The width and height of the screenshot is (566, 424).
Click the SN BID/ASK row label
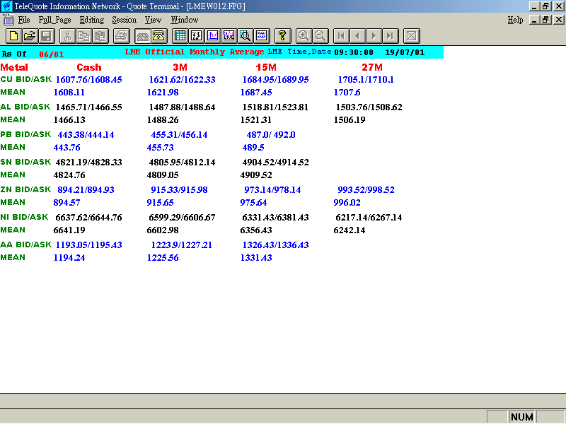coord(25,162)
